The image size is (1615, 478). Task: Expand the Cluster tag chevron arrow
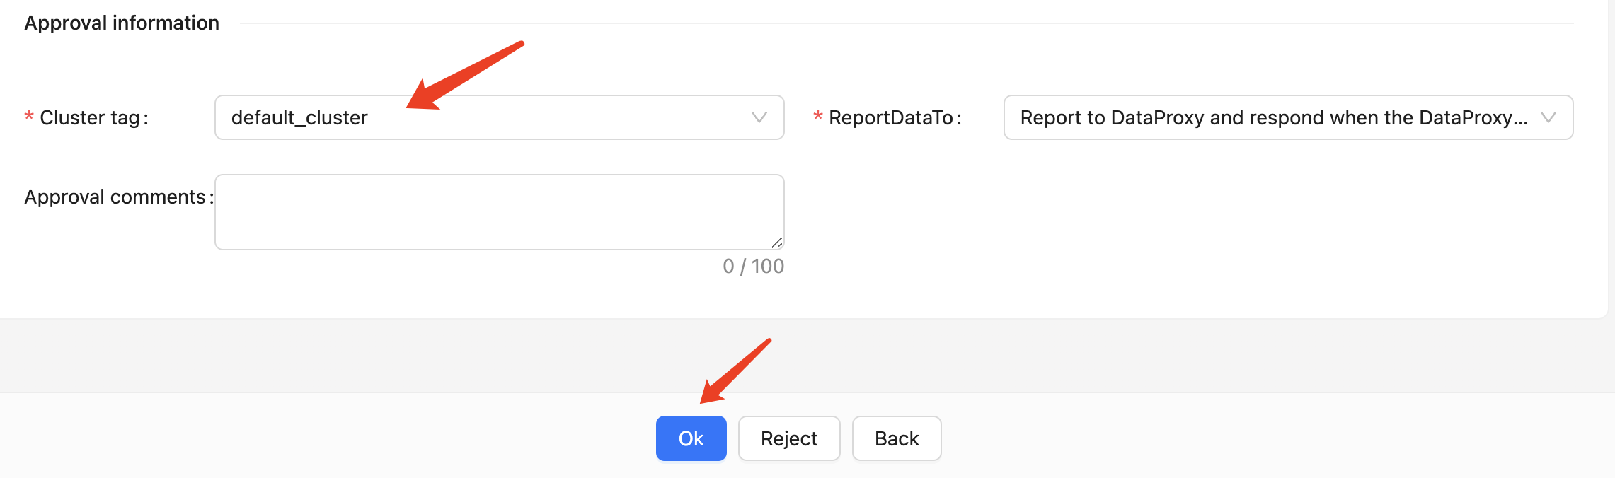(759, 117)
